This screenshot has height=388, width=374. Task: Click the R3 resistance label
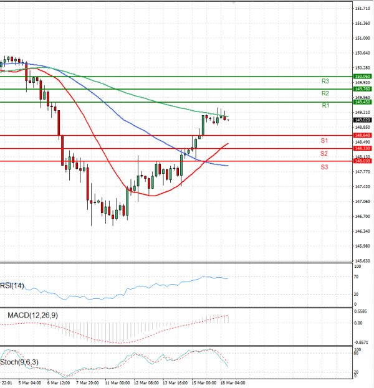pyautogui.click(x=325, y=81)
